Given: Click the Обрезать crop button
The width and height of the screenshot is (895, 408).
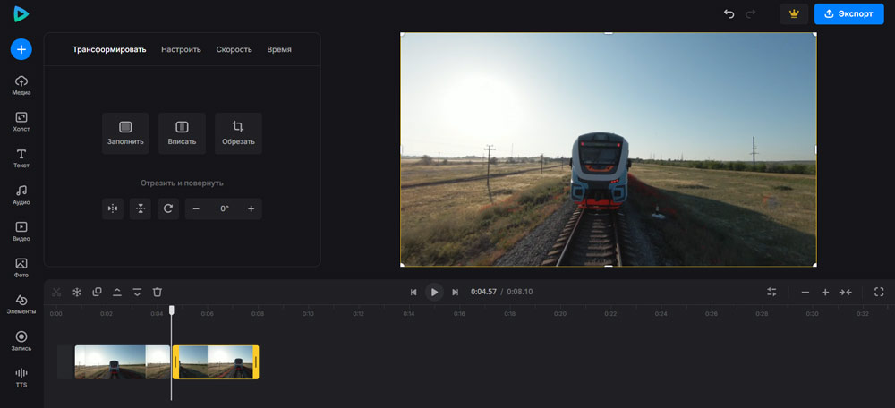Looking at the screenshot, I should tap(238, 132).
